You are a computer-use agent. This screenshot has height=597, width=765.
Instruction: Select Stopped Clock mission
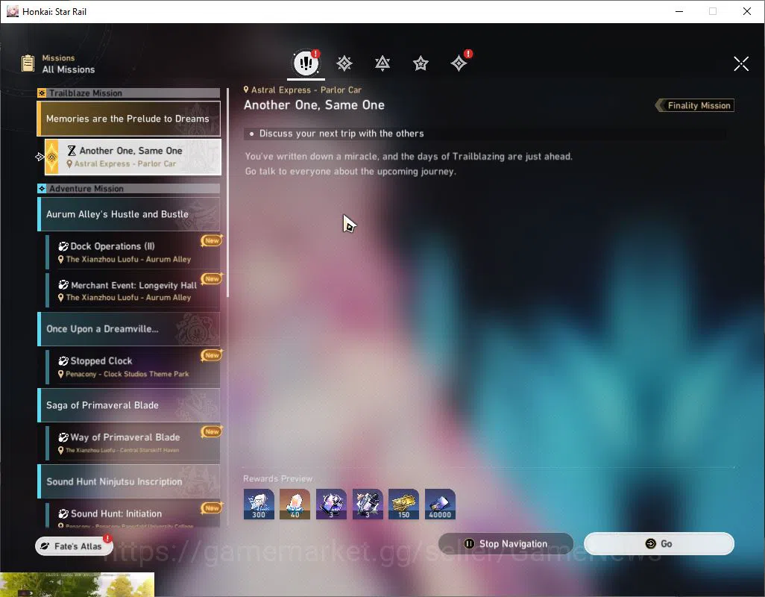[133, 367]
